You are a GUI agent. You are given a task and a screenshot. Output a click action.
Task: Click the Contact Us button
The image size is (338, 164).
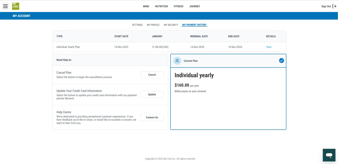click(152, 117)
